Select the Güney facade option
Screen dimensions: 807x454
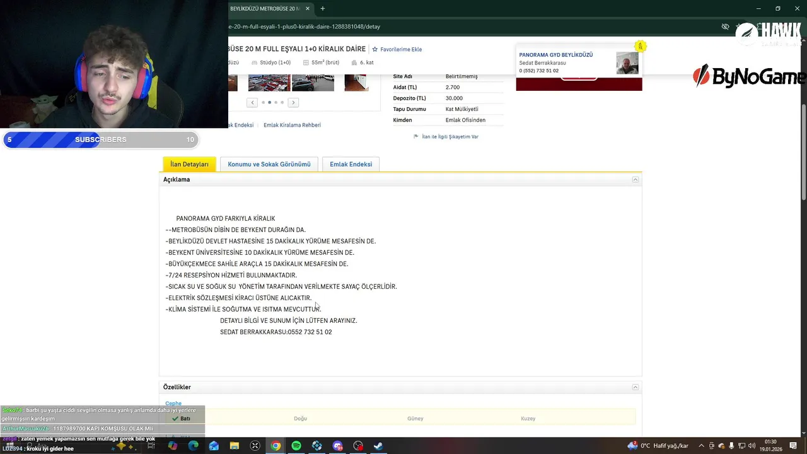tap(415, 419)
